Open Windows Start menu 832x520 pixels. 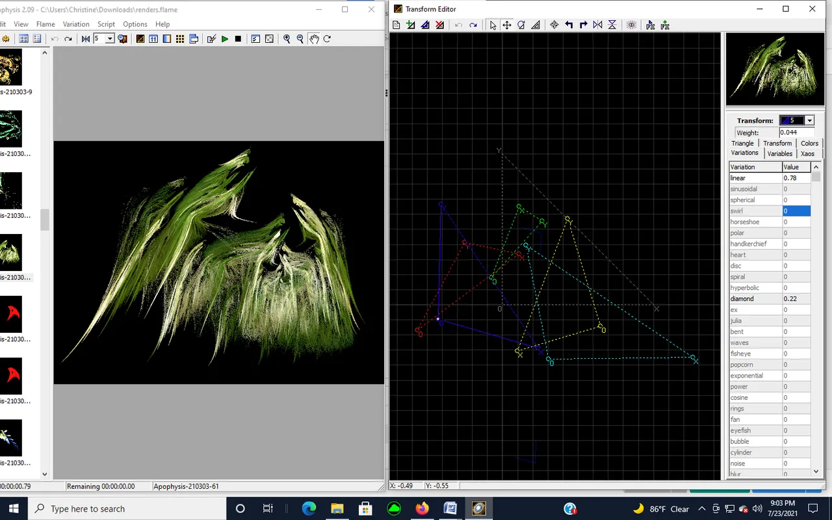[x=14, y=508]
